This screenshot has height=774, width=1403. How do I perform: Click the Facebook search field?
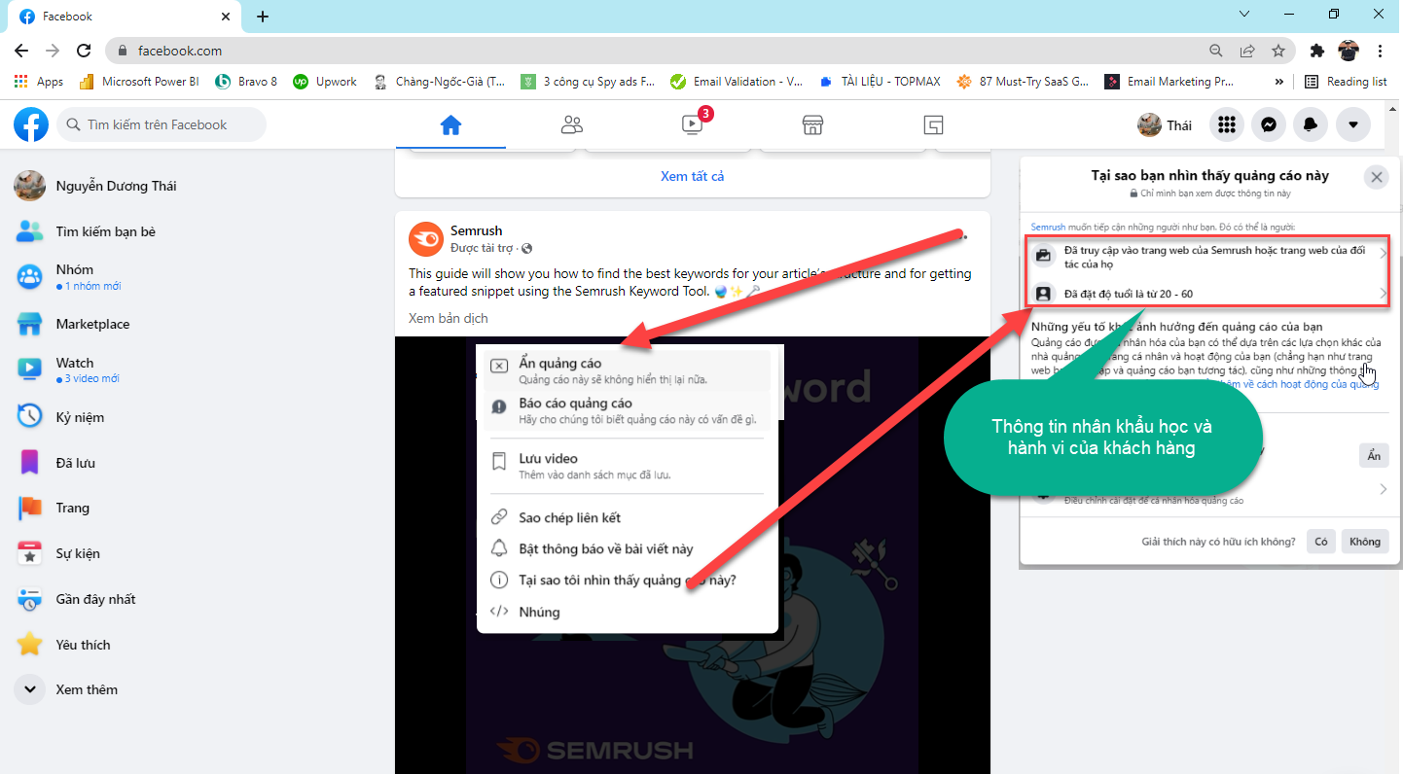[162, 124]
